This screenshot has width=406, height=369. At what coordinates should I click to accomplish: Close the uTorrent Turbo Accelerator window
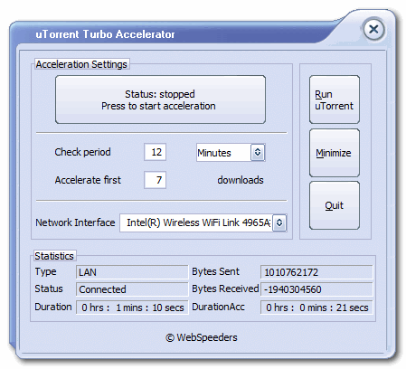point(373,30)
